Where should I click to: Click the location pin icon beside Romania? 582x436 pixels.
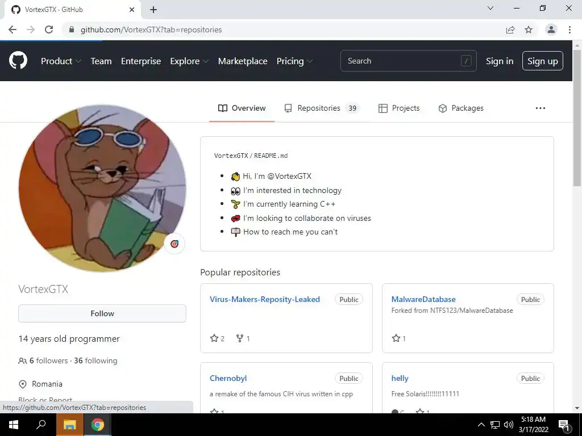[x=23, y=384]
